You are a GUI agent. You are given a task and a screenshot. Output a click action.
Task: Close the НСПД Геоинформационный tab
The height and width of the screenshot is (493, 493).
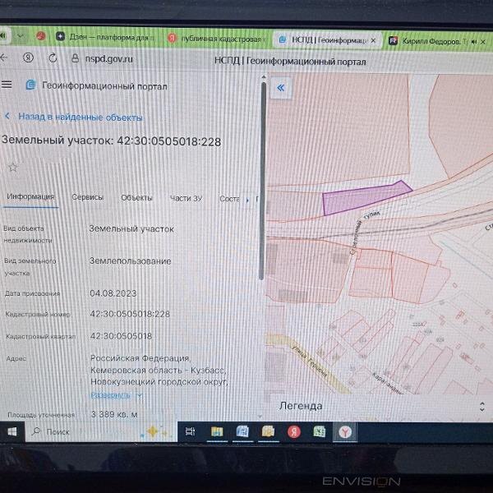tap(373, 40)
